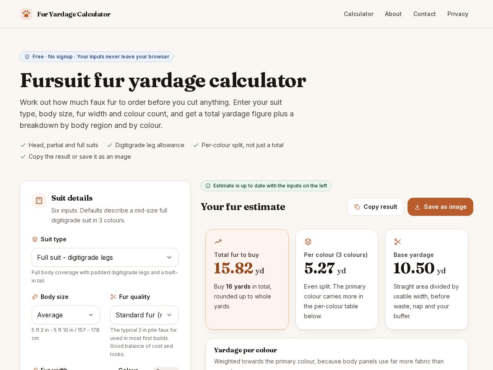
Task: Open the Fur quality dropdown showing Standard fur
Action: [144, 315]
